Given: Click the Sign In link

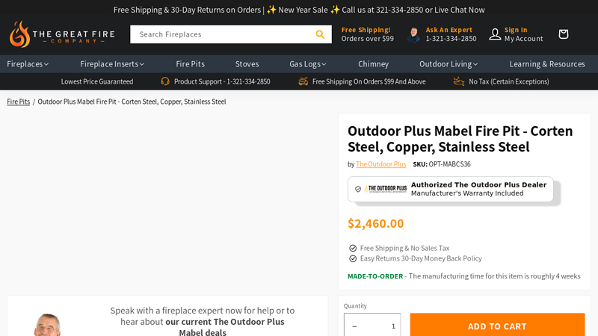Looking at the screenshot, I should 516,30.
